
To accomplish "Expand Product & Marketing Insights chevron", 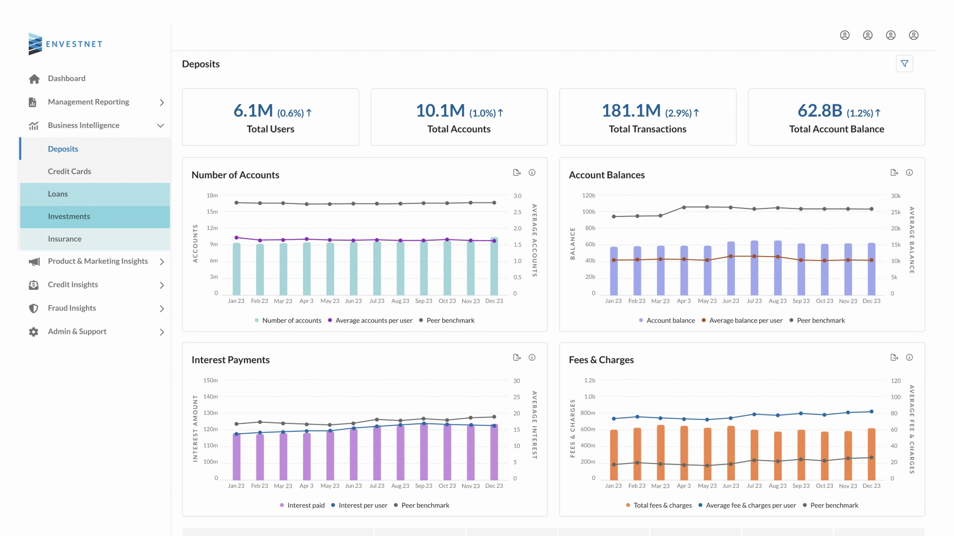I will (x=161, y=262).
